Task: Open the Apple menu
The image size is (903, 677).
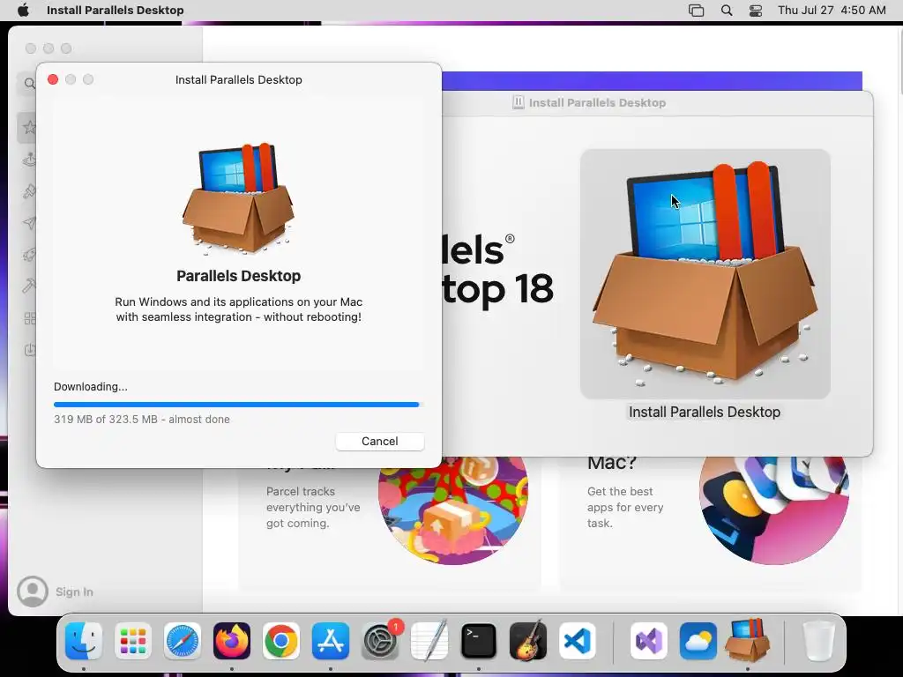Action: click(23, 11)
